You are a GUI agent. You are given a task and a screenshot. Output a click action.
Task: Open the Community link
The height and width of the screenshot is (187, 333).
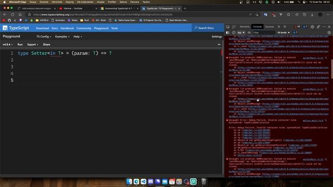click(x=84, y=28)
